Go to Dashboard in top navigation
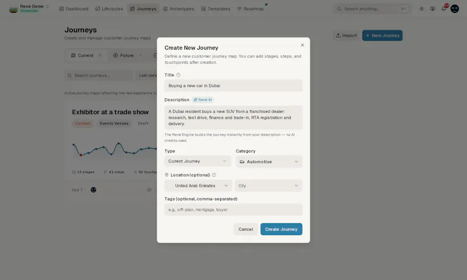 [x=74, y=9]
